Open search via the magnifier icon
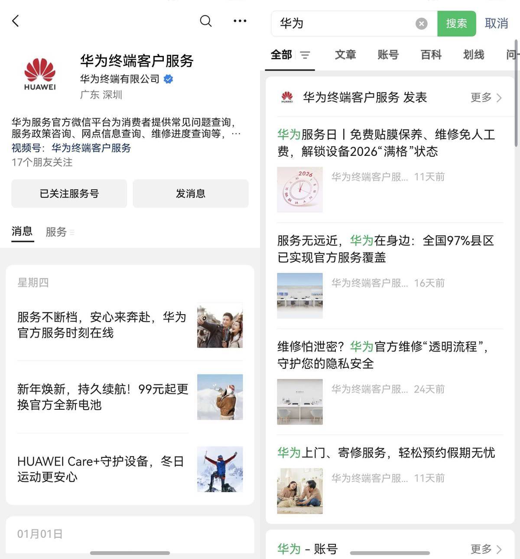This screenshot has width=520, height=559. click(x=206, y=21)
